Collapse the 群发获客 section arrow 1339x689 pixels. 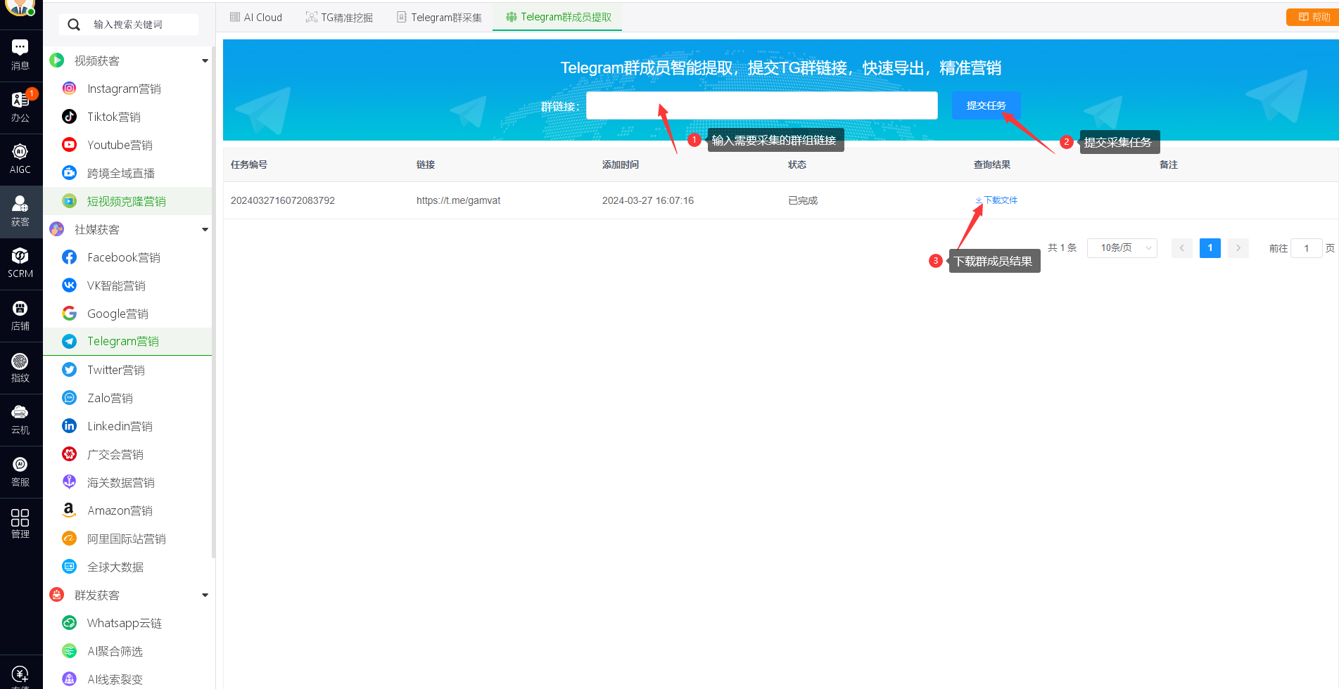coord(205,595)
